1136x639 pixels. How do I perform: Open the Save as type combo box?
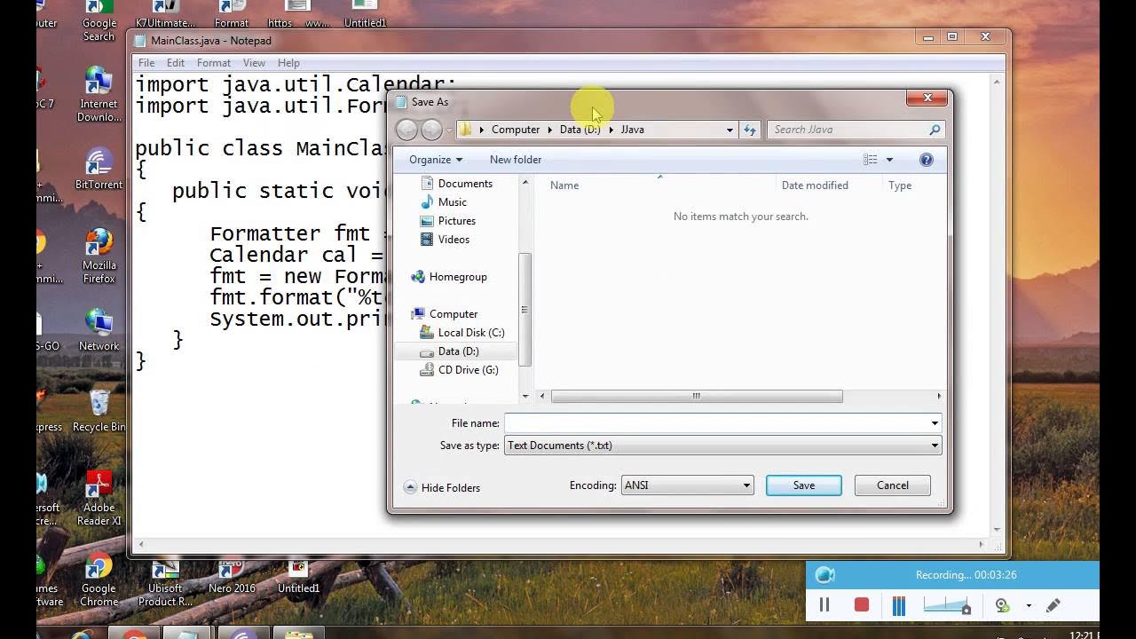coord(722,446)
